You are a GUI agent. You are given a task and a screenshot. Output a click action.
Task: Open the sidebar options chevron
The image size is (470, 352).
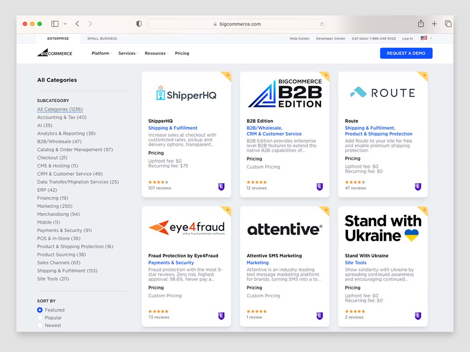pyautogui.click(x=65, y=24)
